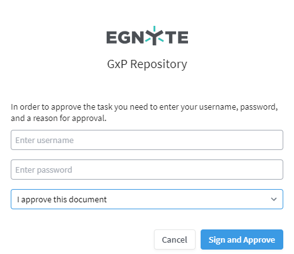Place cursor in the username box
The image size is (294, 254).
coord(147,140)
